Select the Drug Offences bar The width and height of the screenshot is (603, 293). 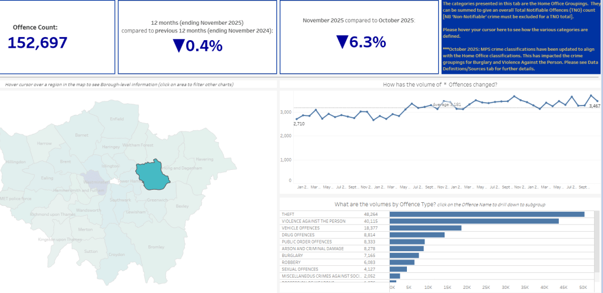click(417, 235)
